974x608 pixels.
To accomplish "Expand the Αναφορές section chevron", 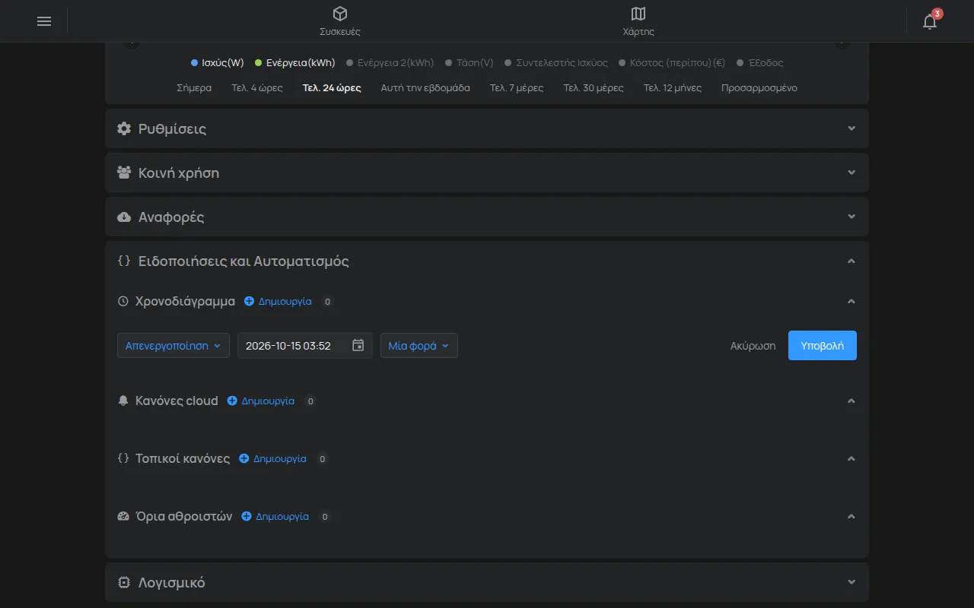I will (851, 217).
